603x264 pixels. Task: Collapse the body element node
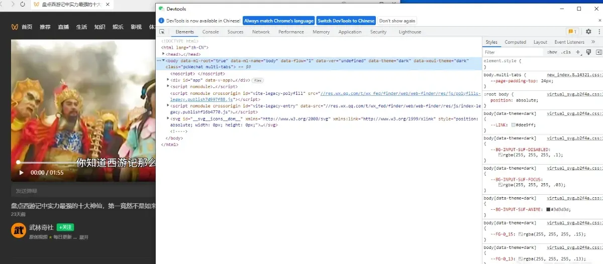(x=163, y=61)
